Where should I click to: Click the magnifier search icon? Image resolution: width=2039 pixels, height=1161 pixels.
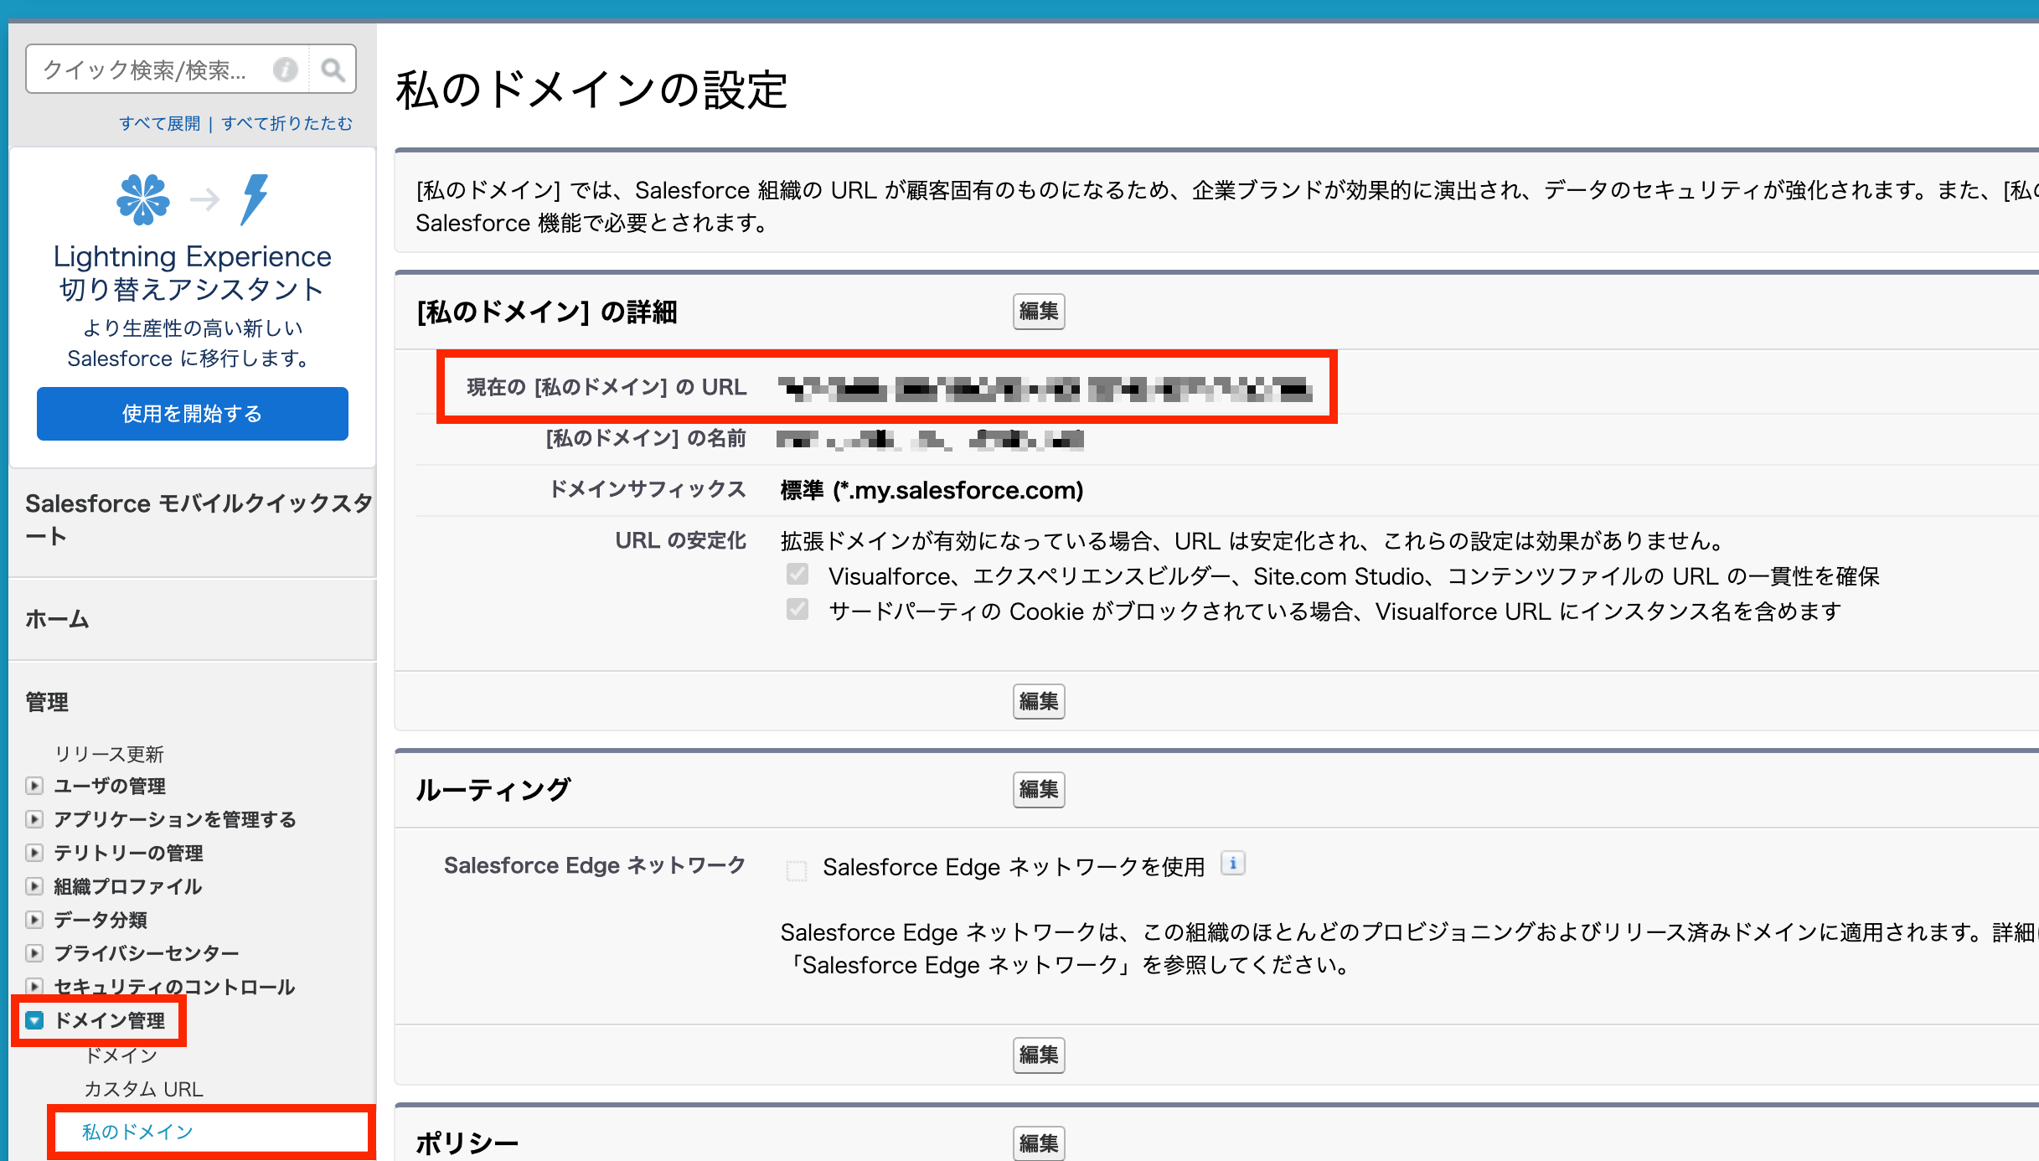tap(333, 70)
